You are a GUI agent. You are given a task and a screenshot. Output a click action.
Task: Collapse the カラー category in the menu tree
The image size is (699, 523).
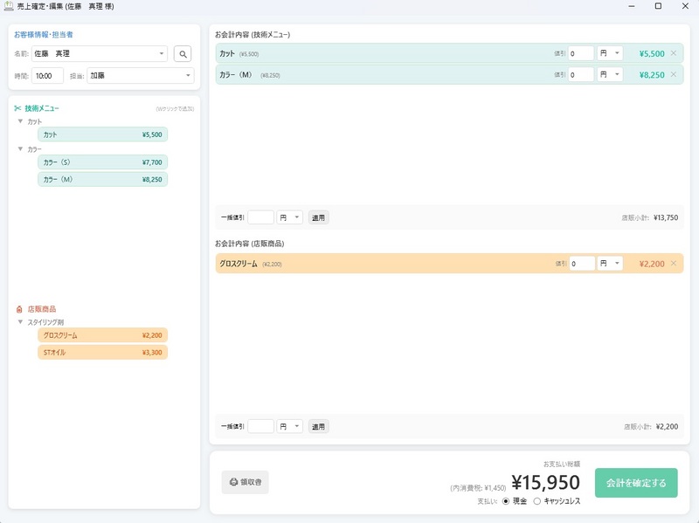tap(20, 149)
